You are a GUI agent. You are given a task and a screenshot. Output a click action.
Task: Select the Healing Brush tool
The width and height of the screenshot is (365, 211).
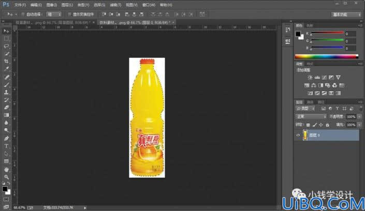point(6,77)
